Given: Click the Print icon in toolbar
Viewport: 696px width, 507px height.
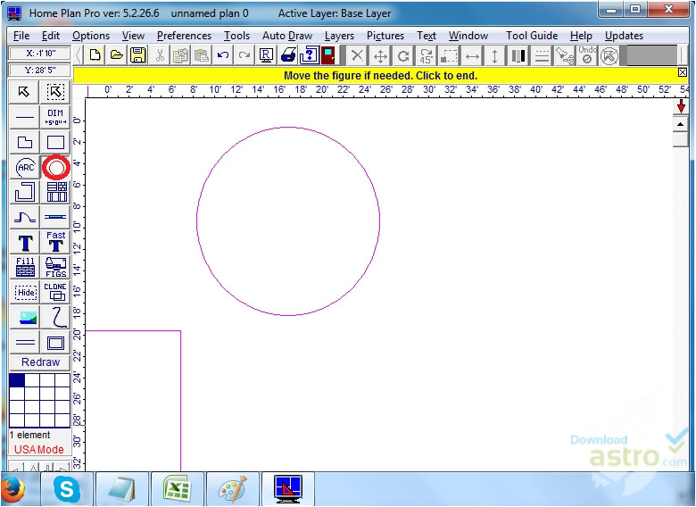Looking at the screenshot, I should point(289,55).
